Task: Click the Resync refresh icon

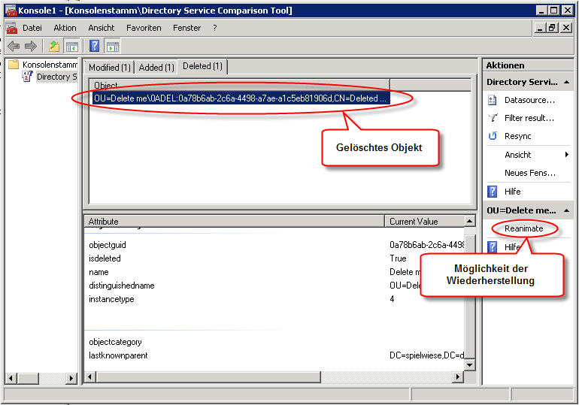Action: coord(493,136)
